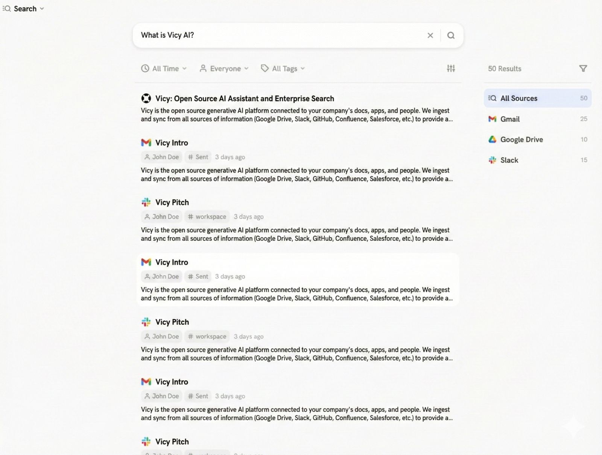The image size is (602, 455).
Task: Click the Vicy logo icon on first result
Action: 146,98
